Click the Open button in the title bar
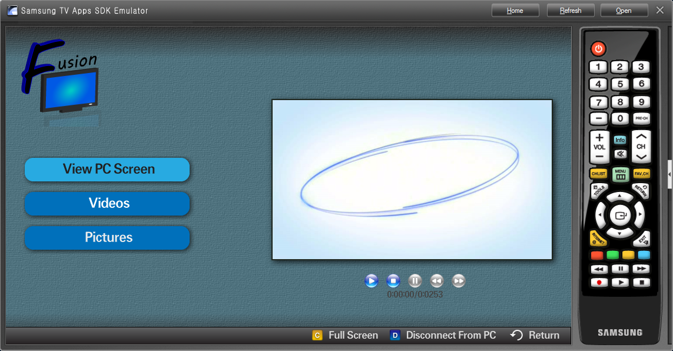Viewport: 673px width, 351px height. pos(624,10)
